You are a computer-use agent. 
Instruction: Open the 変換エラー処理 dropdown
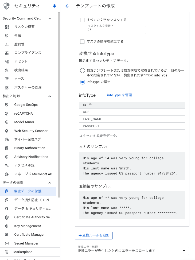click(x=132, y=251)
